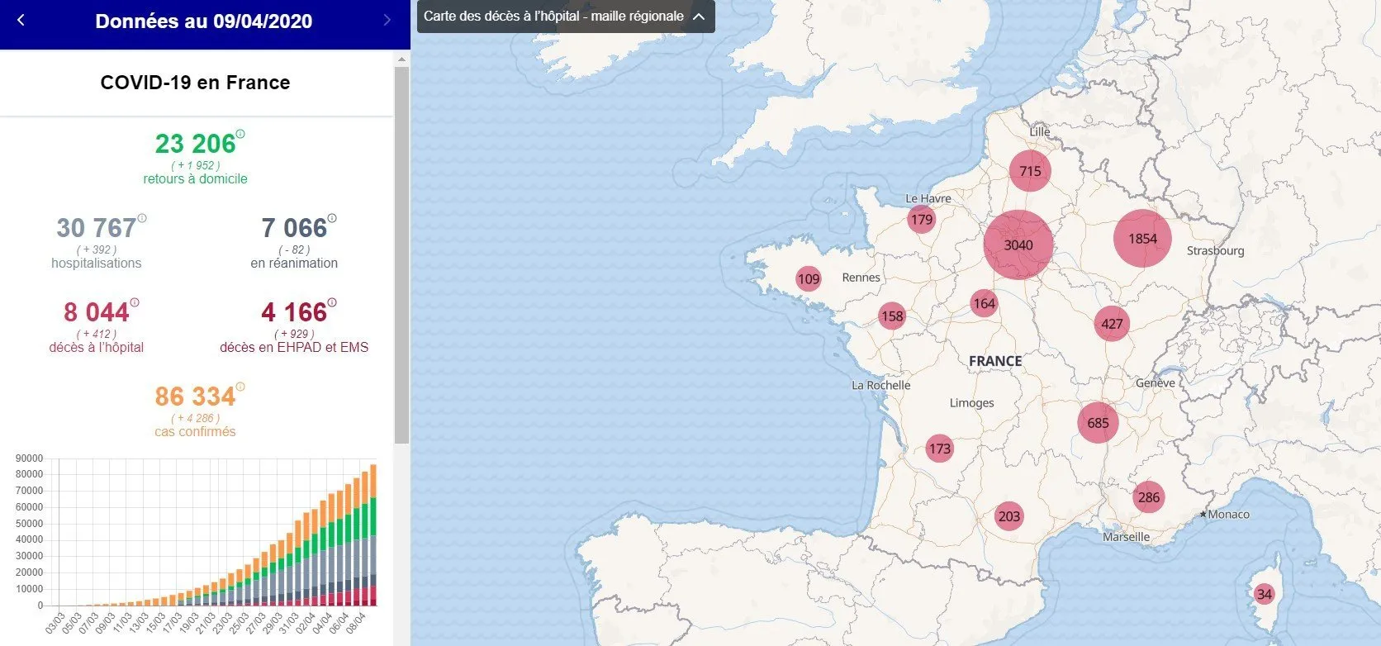The image size is (1381, 646).
Task: Click the 286 bubble near Marseille
Action: coord(1148,497)
